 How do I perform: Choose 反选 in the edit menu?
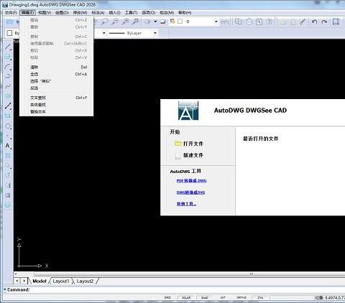56,88
